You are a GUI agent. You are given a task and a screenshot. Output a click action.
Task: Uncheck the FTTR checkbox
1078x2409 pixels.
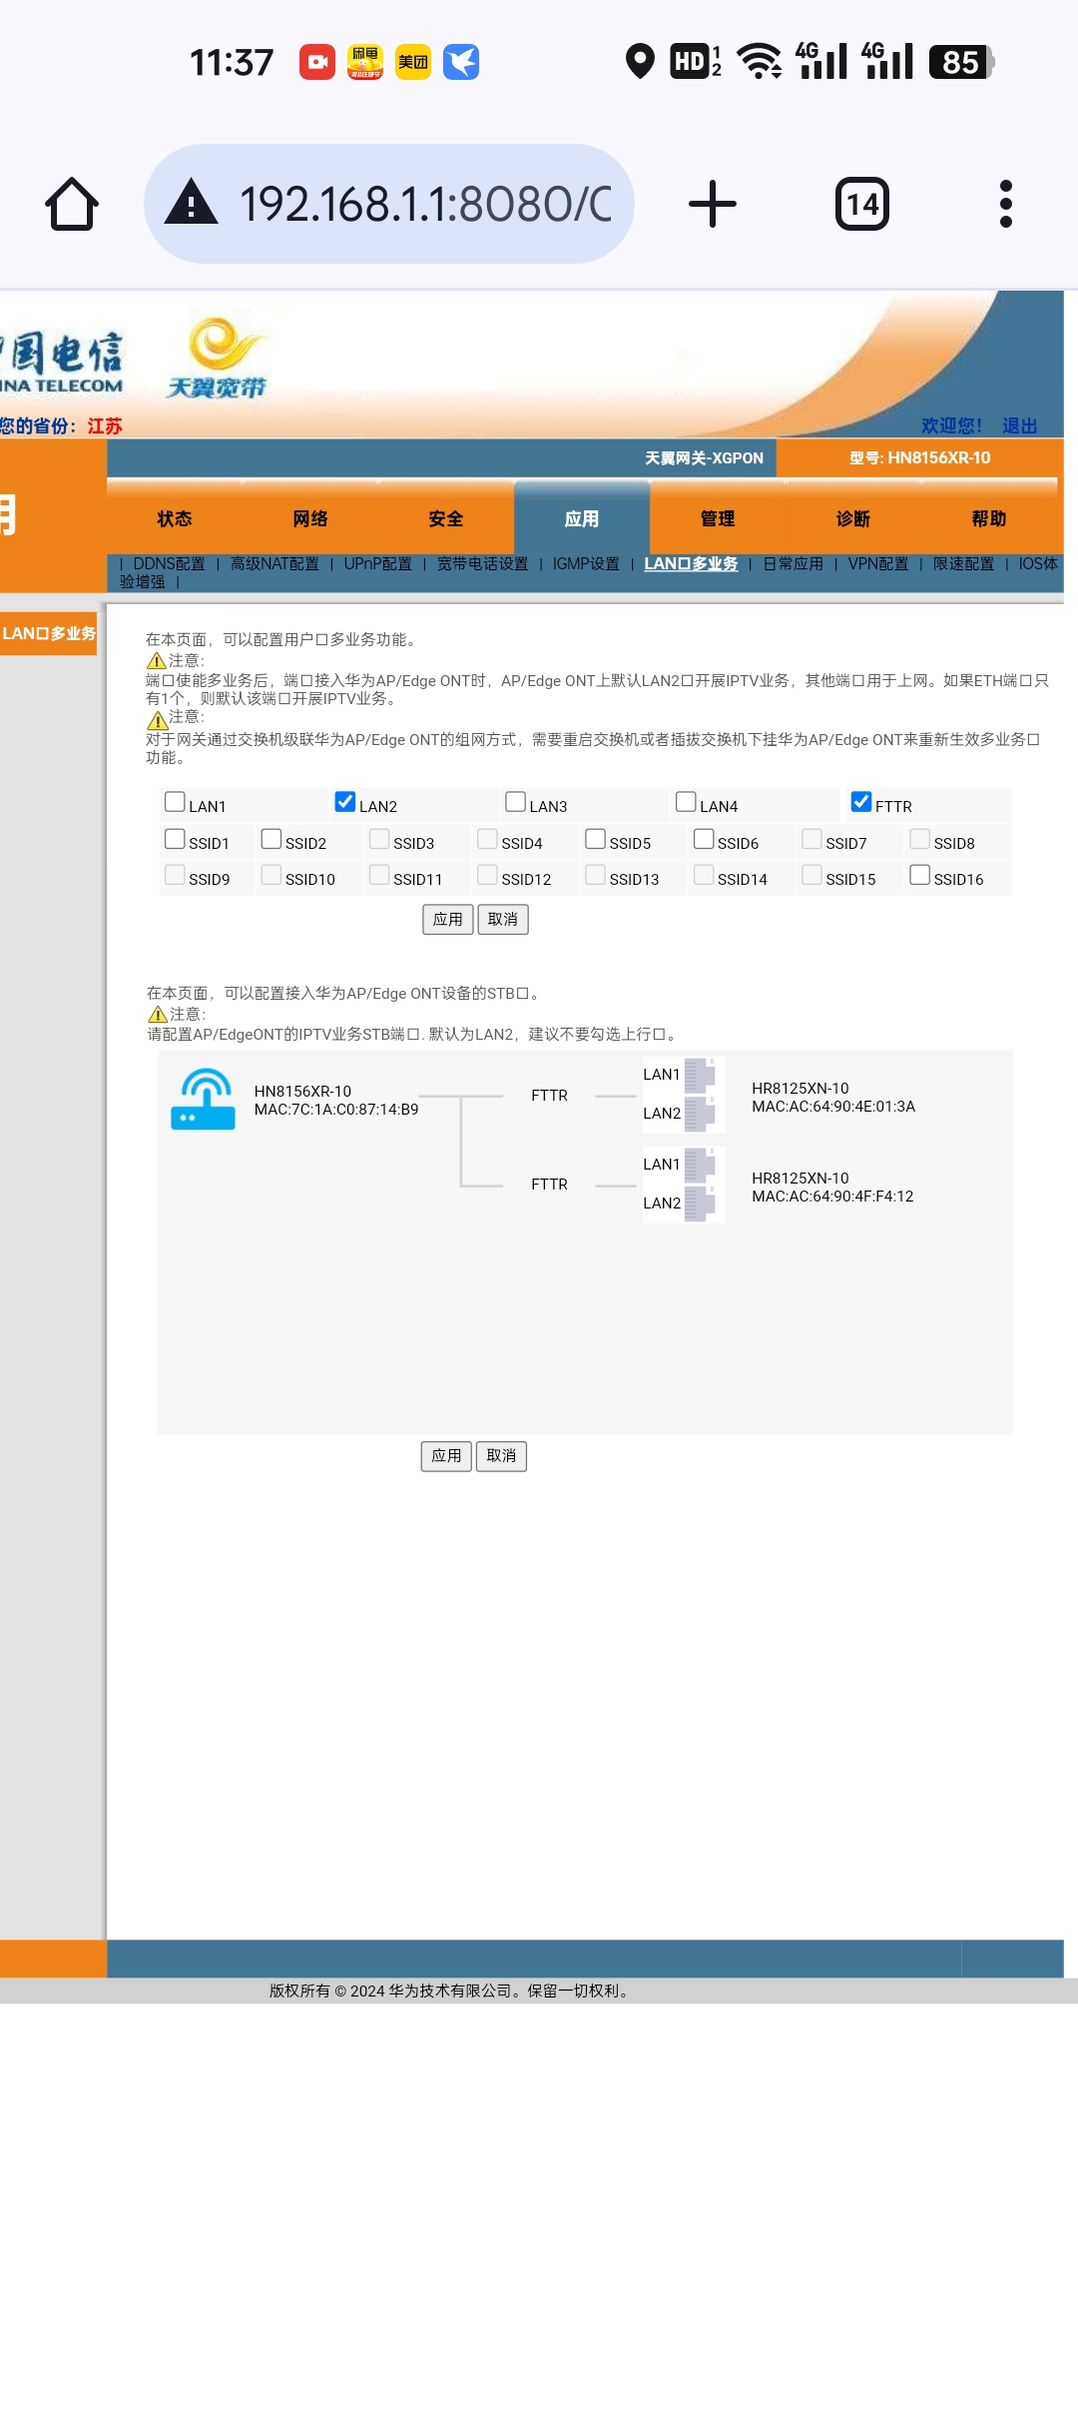tap(861, 802)
